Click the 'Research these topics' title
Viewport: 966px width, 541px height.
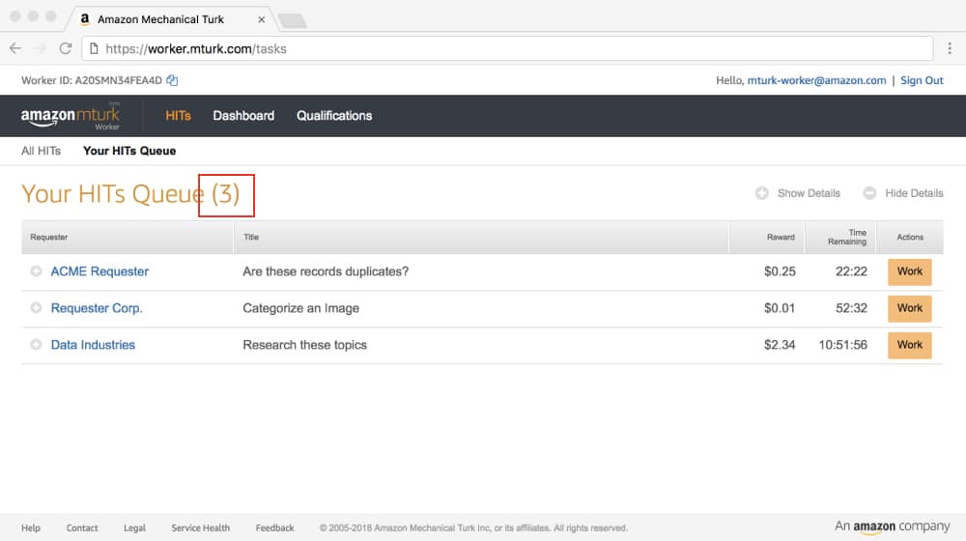pos(304,345)
